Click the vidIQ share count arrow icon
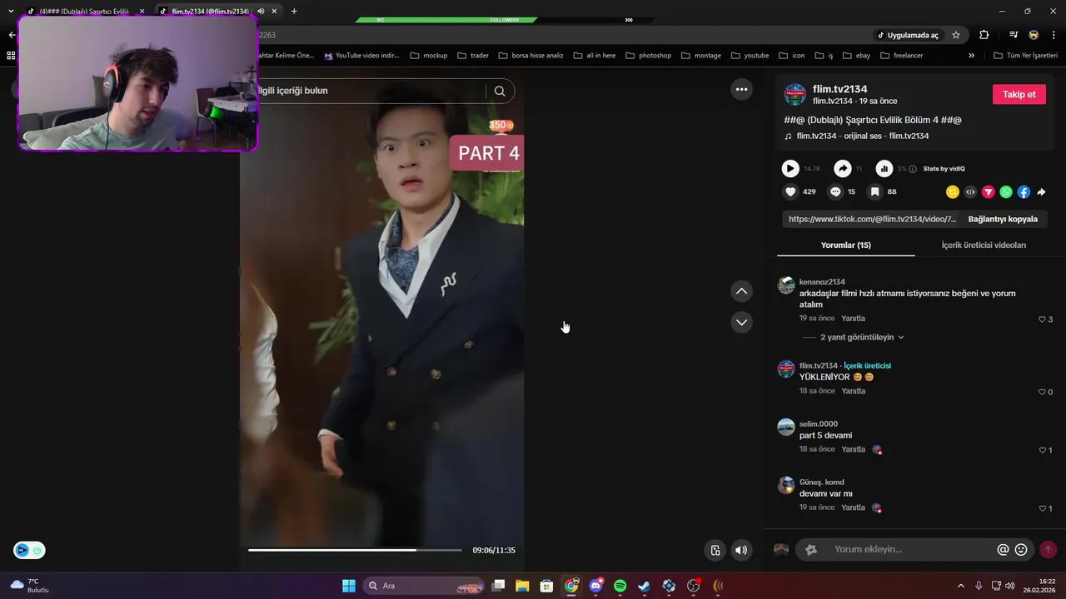Viewport: 1066px width, 599px height. point(843,169)
